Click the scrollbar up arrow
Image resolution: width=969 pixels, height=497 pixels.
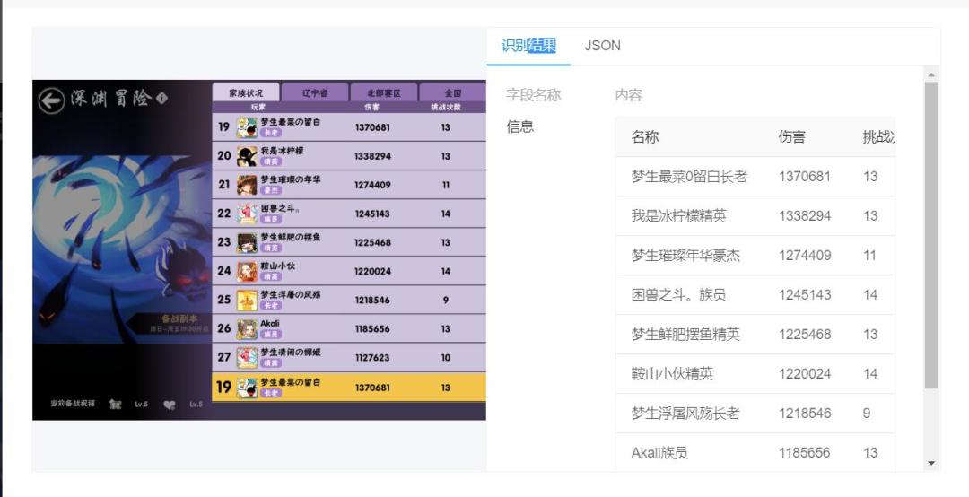point(931,74)
